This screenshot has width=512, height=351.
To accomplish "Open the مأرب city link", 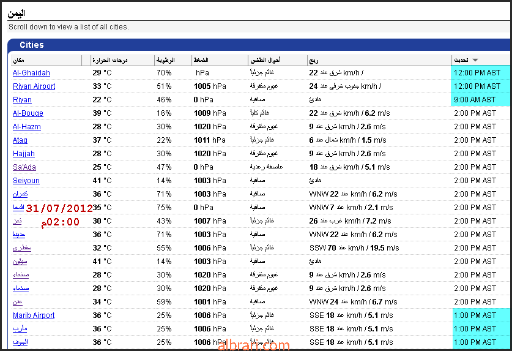I will click(x=20, y=328).
